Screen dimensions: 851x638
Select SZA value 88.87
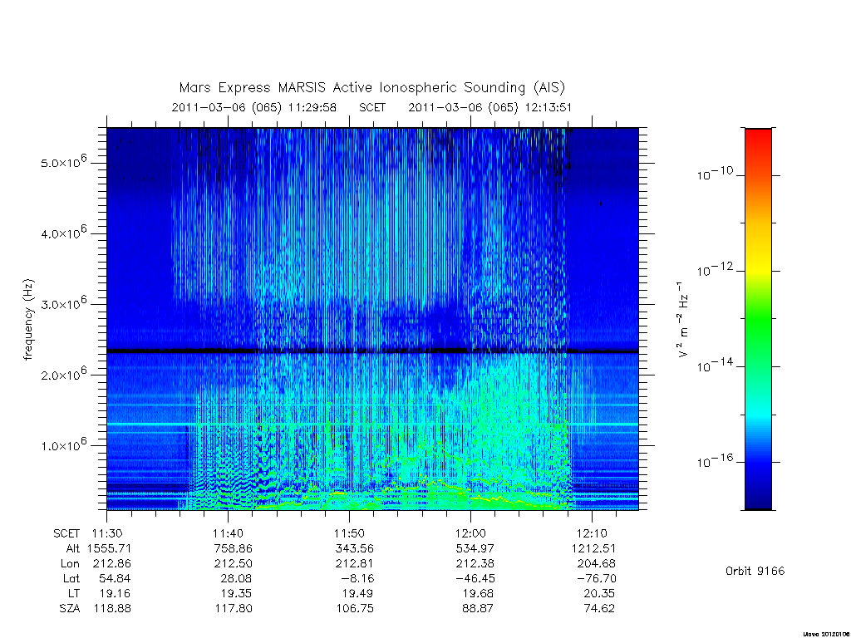(478, 609)
